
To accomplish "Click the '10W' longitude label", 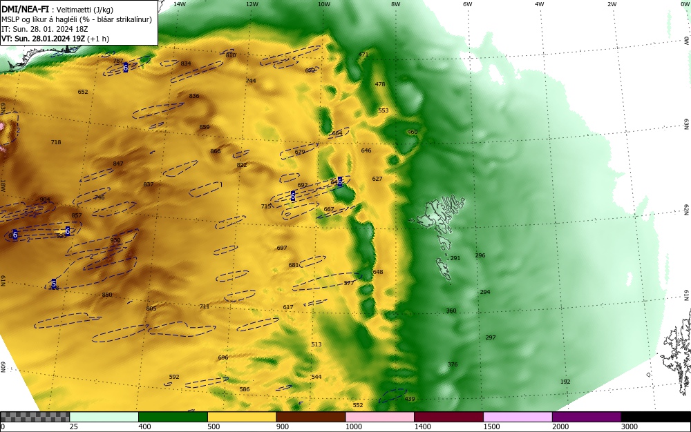I will point(324,4).
